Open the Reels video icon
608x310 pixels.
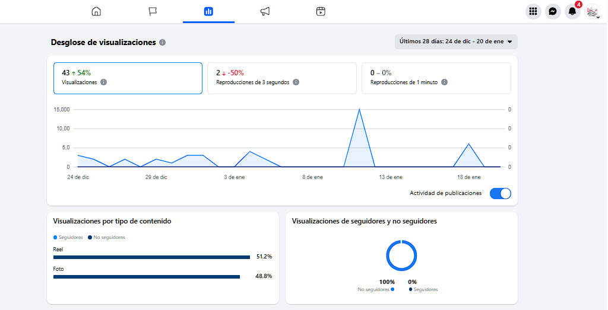pyautogui.click(x=321, y=11)
